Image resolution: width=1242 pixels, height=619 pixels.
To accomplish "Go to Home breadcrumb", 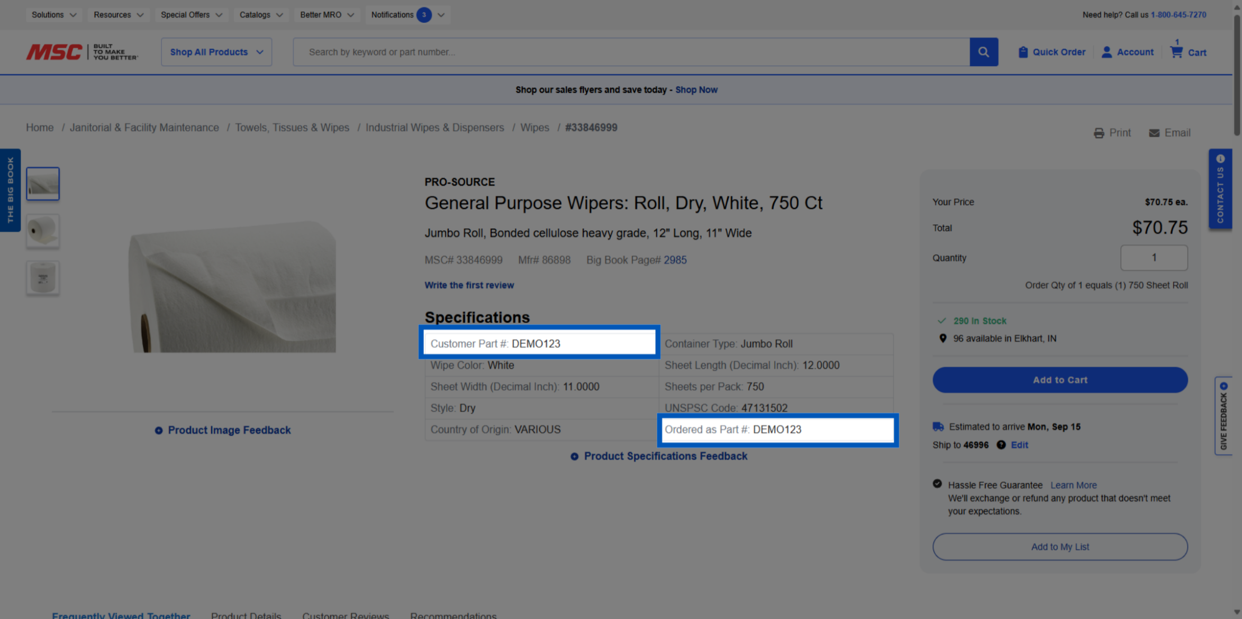I will 40,128.
